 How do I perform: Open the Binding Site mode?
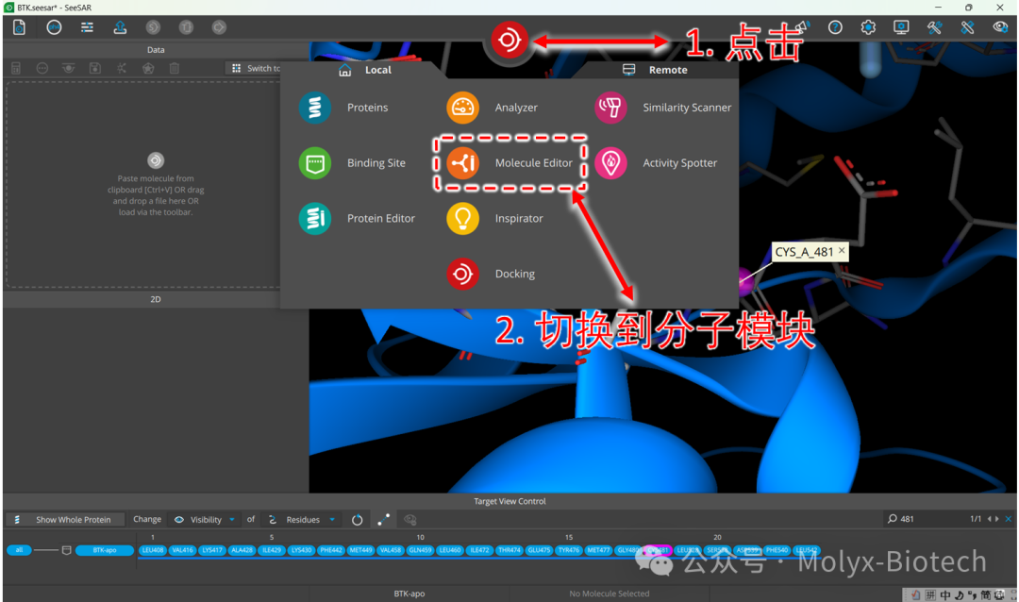[353, 162]
